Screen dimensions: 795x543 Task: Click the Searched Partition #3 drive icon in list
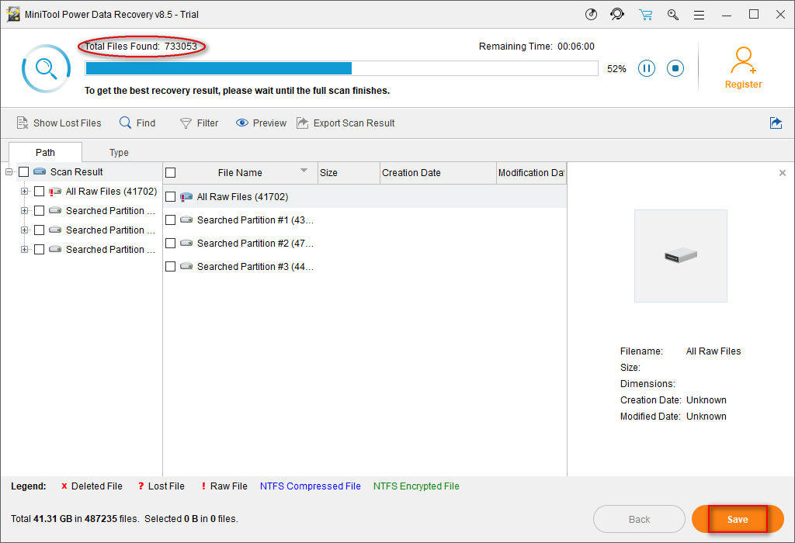[186, 266]
